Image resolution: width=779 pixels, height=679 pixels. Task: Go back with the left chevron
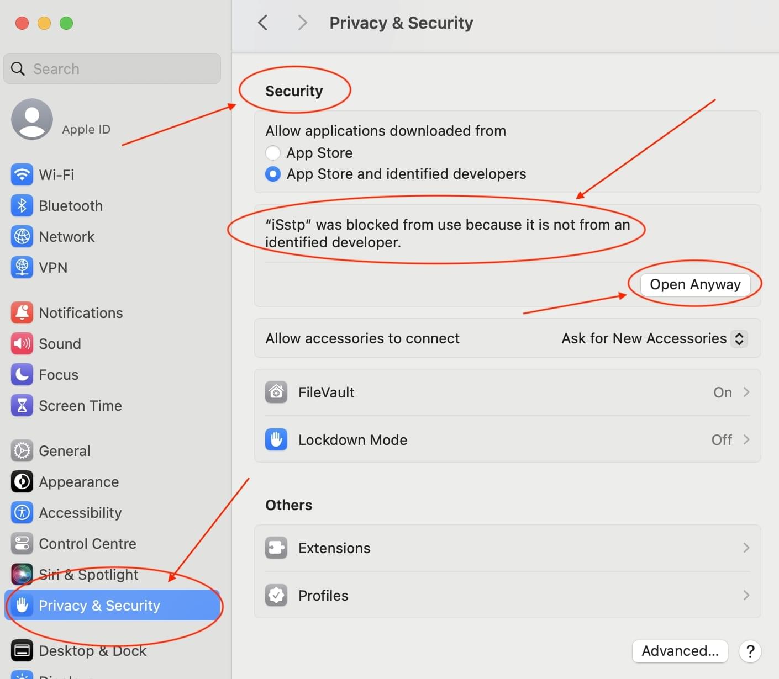(263, 23)
